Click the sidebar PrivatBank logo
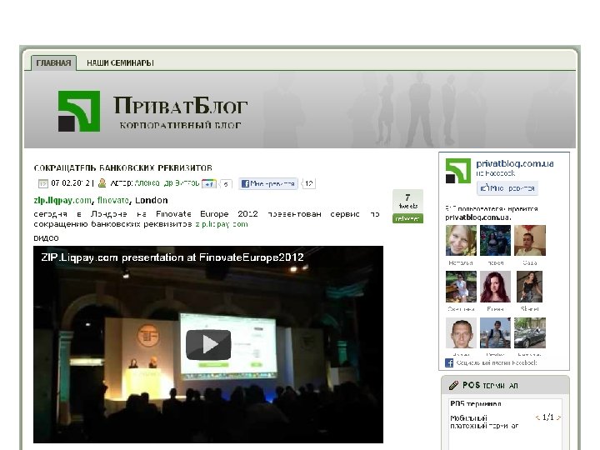Screen dimensions: 600x450 (458, 171)
